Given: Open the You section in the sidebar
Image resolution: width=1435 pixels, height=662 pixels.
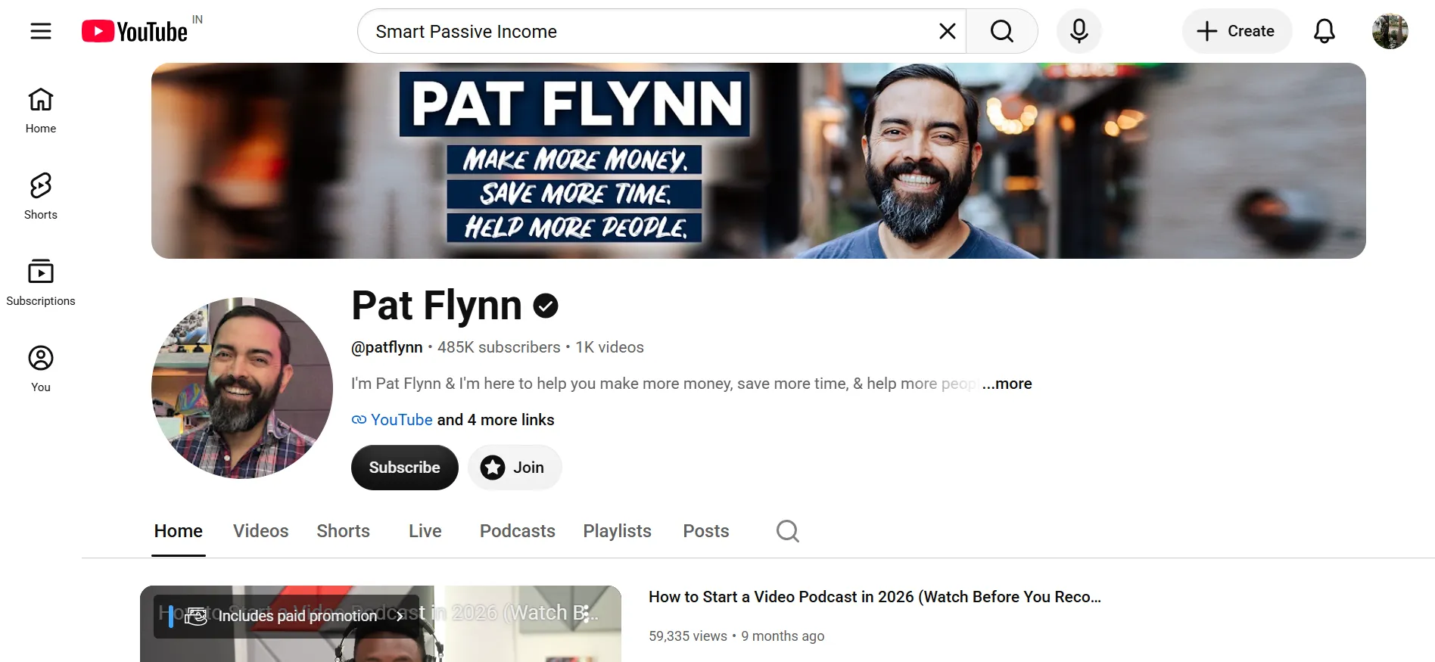Looking at the screenshot, I should (x=41, y=369).
